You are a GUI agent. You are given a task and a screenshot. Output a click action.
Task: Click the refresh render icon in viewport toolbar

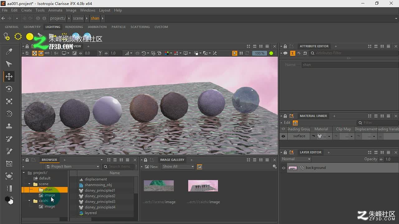click(247, 53)
